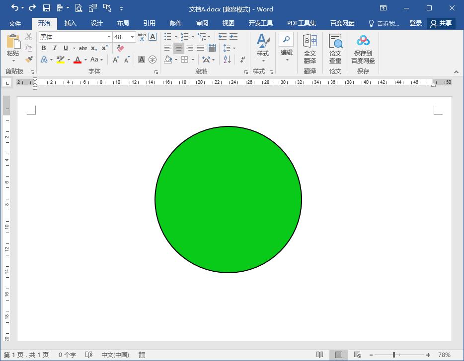Open the 审阅 ribbon tab

202,23
